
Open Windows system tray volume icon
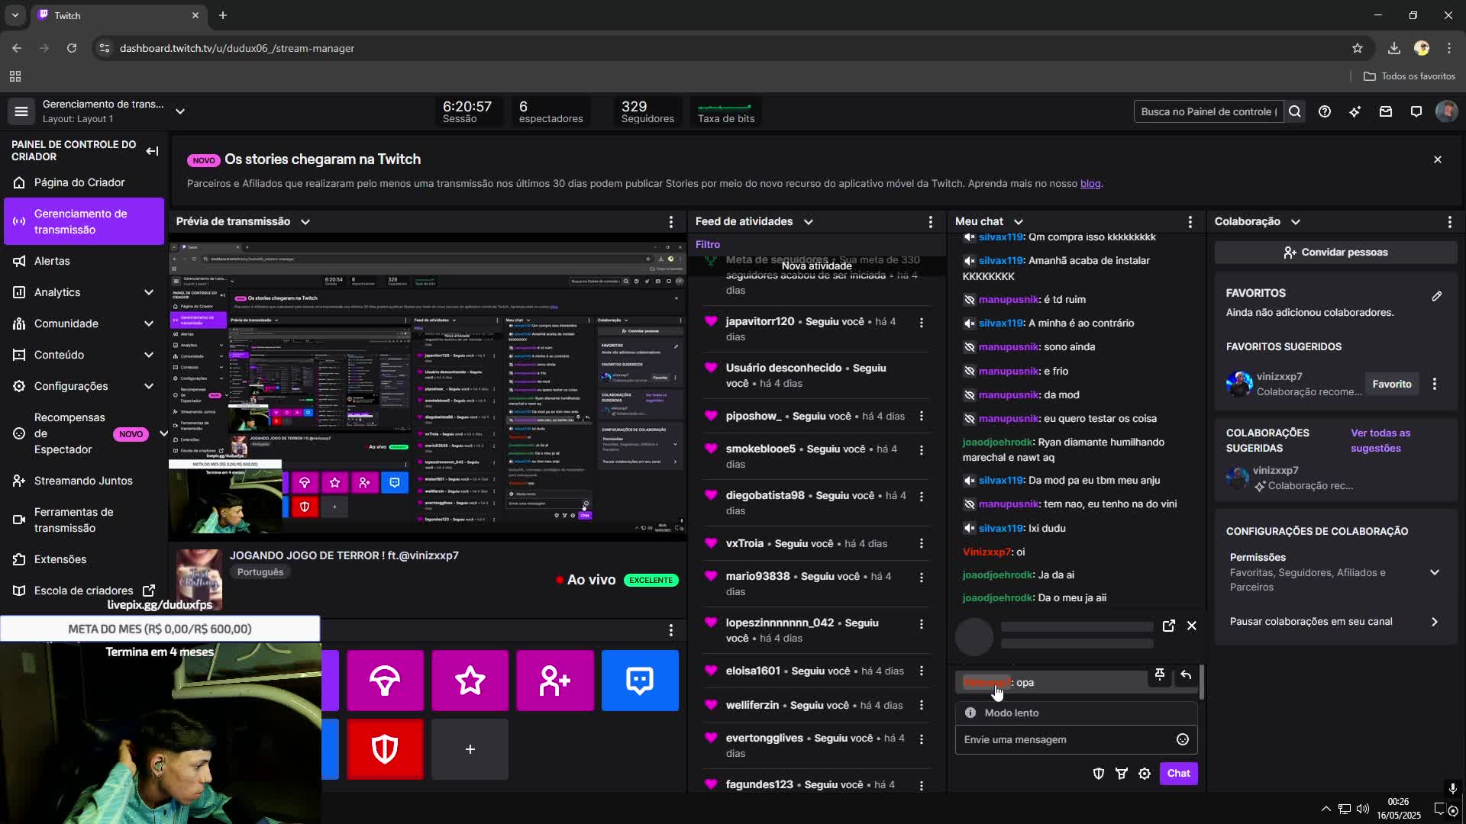1363,809
